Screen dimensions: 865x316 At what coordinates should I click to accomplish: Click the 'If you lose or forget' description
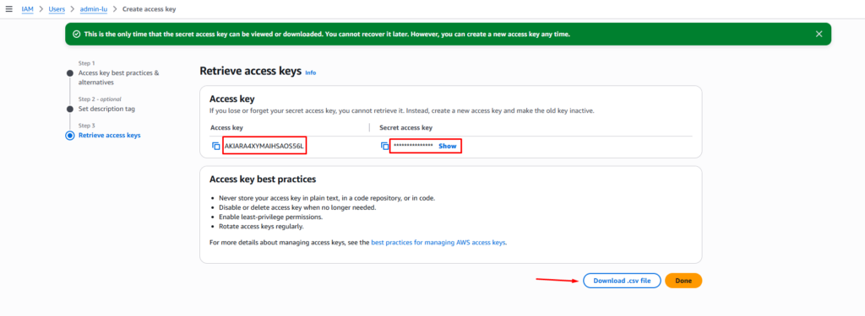401,110
